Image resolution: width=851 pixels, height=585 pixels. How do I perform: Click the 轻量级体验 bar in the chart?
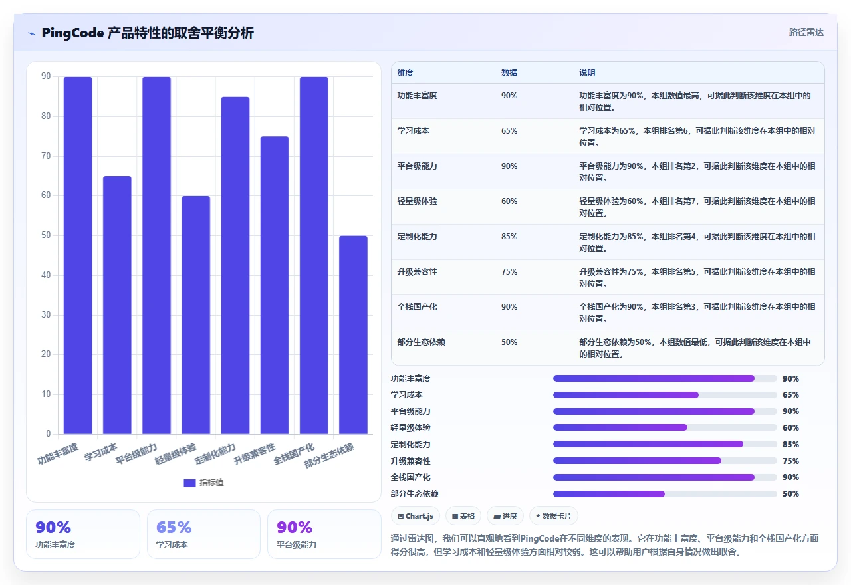tap(196, 315)
